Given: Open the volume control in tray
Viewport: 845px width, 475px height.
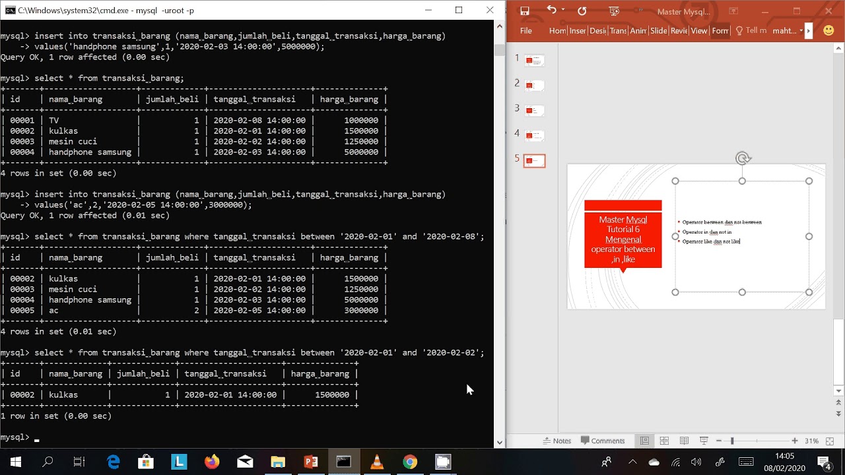Looking at the screenshot, I should [x=696, y=462].
